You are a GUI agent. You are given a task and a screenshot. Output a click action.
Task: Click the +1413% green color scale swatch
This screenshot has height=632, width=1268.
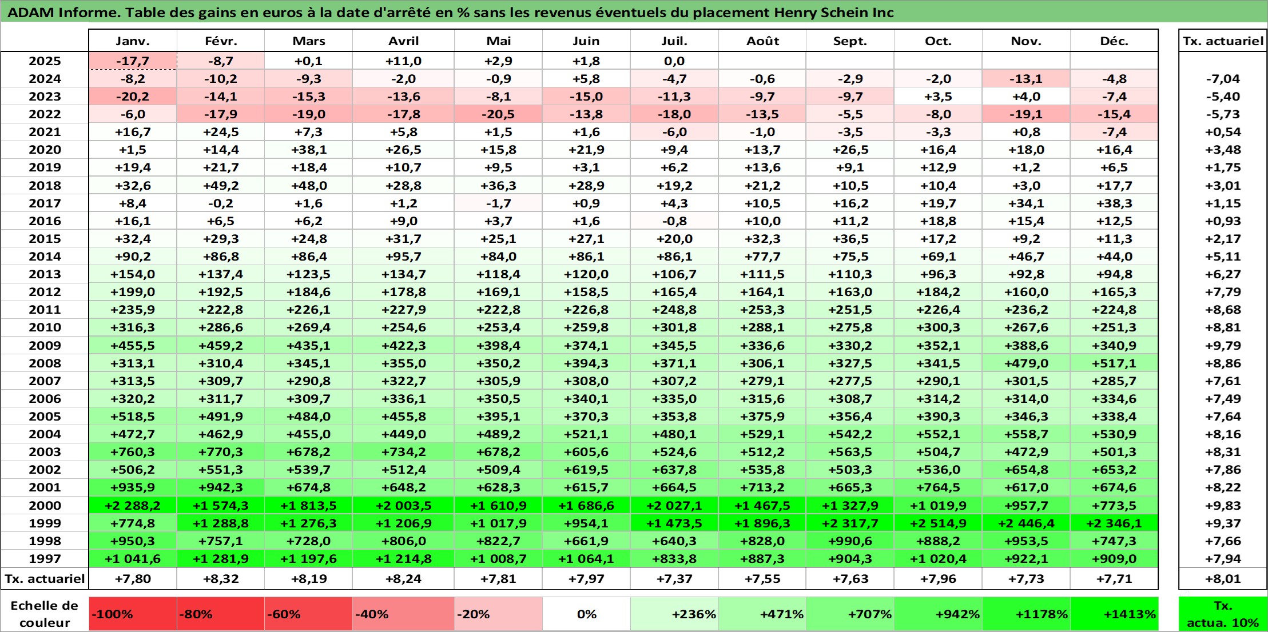1114,614
